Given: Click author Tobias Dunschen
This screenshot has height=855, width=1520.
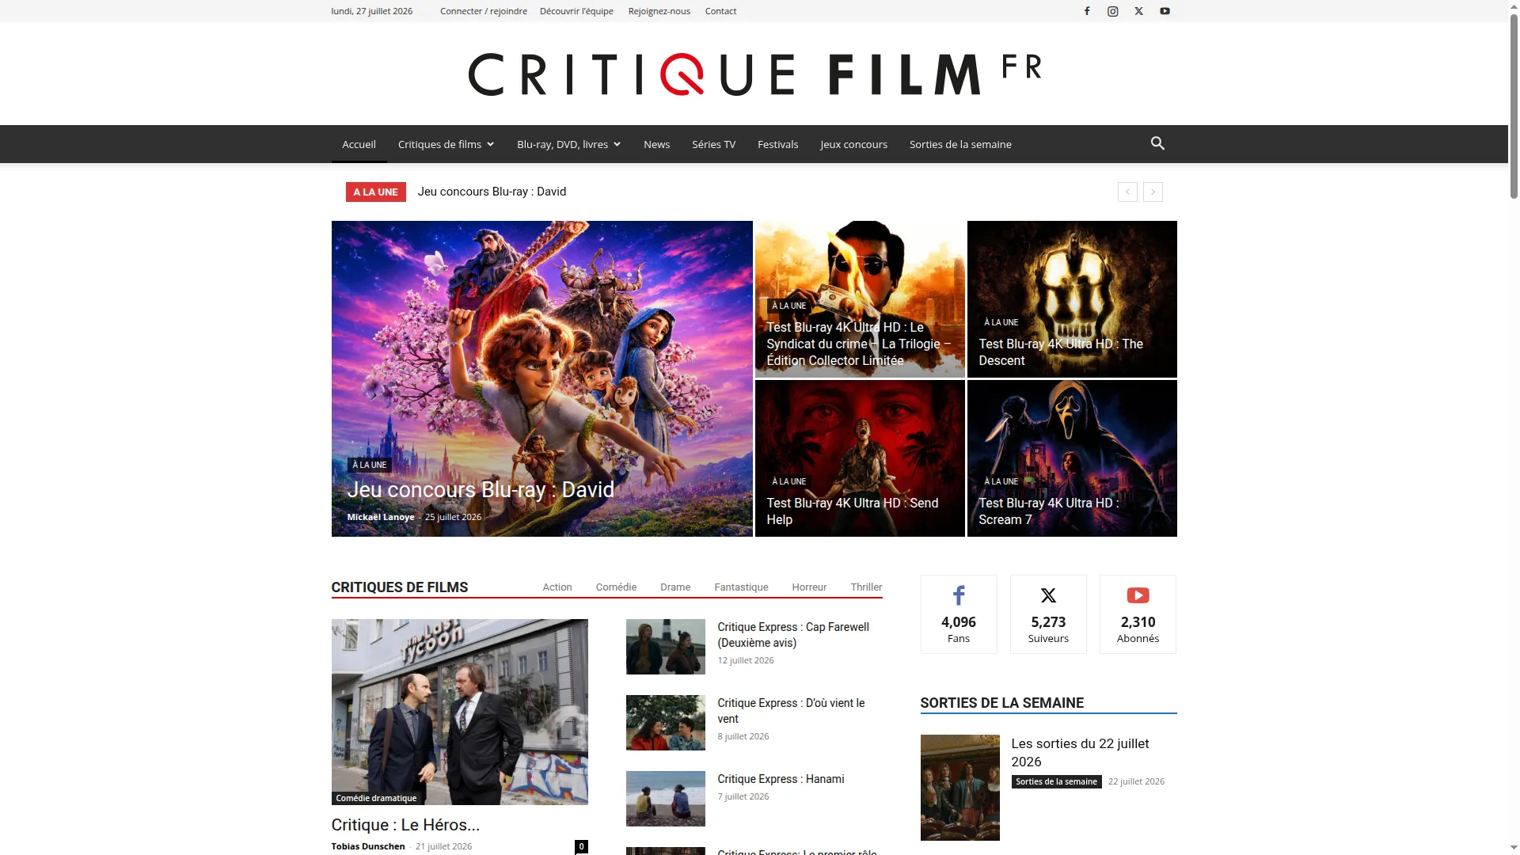Looking at the screenshot, I should pyautogui.click(x=368, y=846).
